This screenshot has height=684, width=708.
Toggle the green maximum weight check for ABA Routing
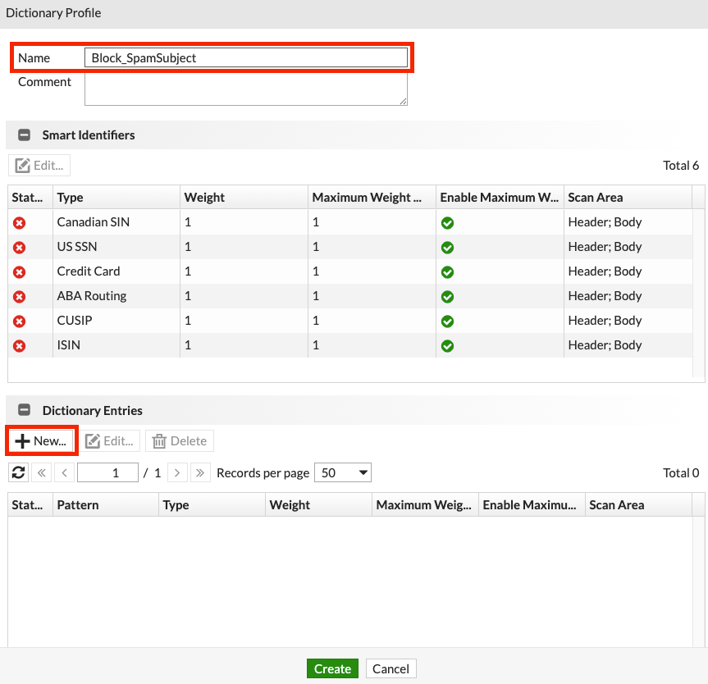pyautogui.click(x=447, y=296)
